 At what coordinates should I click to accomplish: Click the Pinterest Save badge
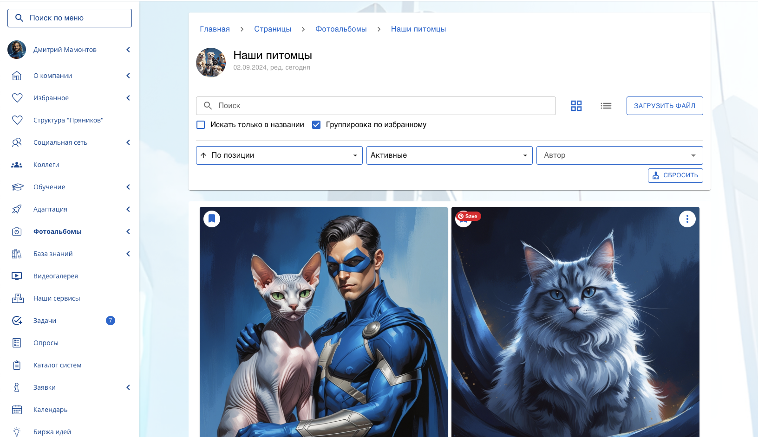tap(468, 216)
